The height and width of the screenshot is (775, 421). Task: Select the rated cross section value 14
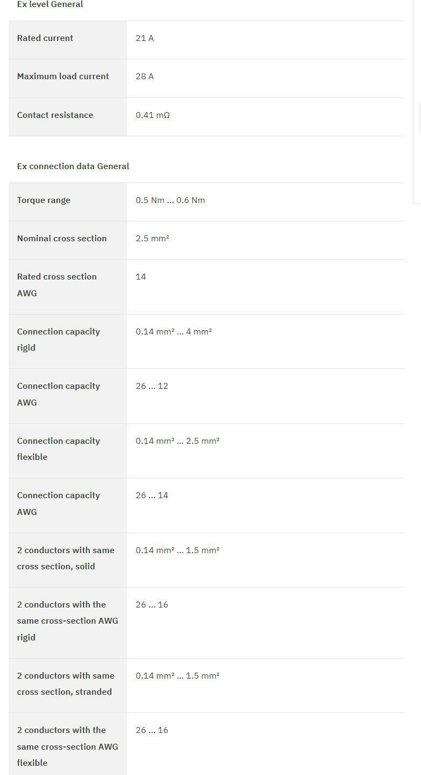point(141,277)
